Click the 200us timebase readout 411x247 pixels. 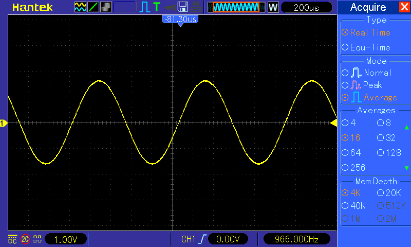(306, 7)
